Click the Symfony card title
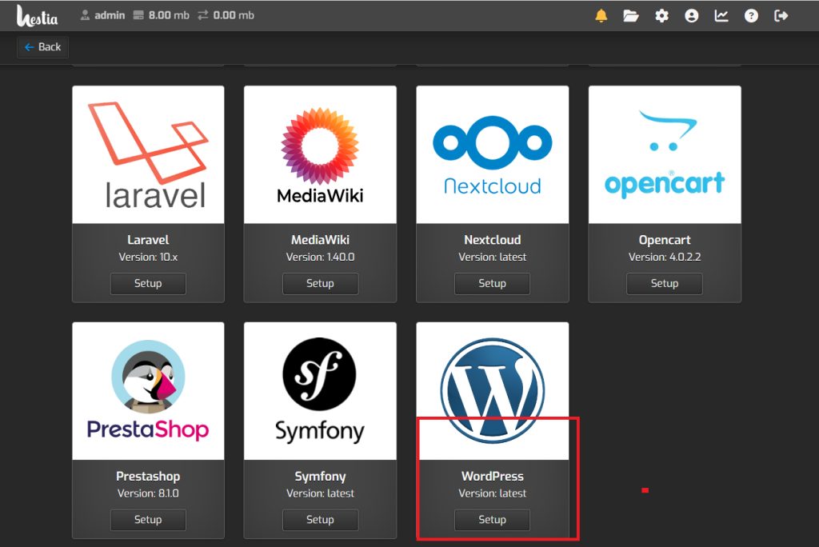The height and width of the screenshot is (547, 819). click(320, 477)
